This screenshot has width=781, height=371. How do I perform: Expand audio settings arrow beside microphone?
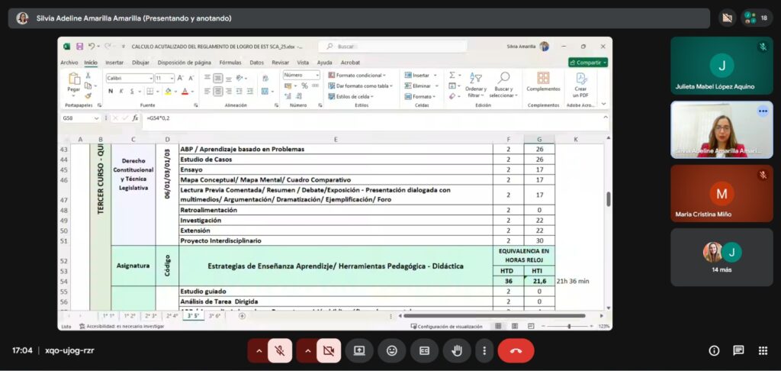[x=259, y=350]
